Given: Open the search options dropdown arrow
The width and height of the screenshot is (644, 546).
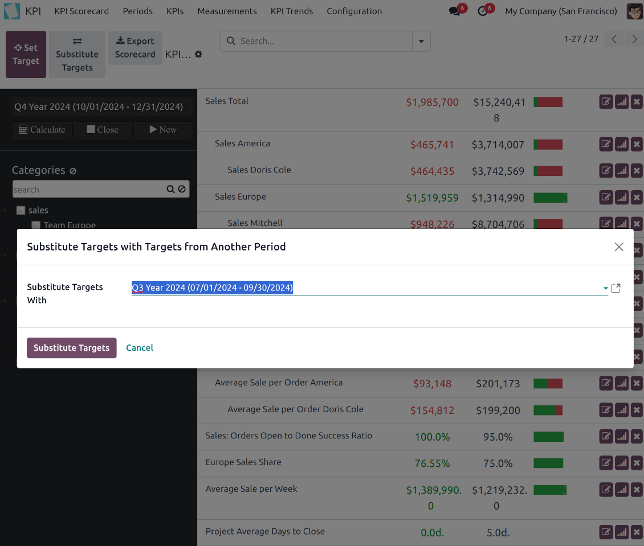Looking at the screenshot, I should point(421,41).
